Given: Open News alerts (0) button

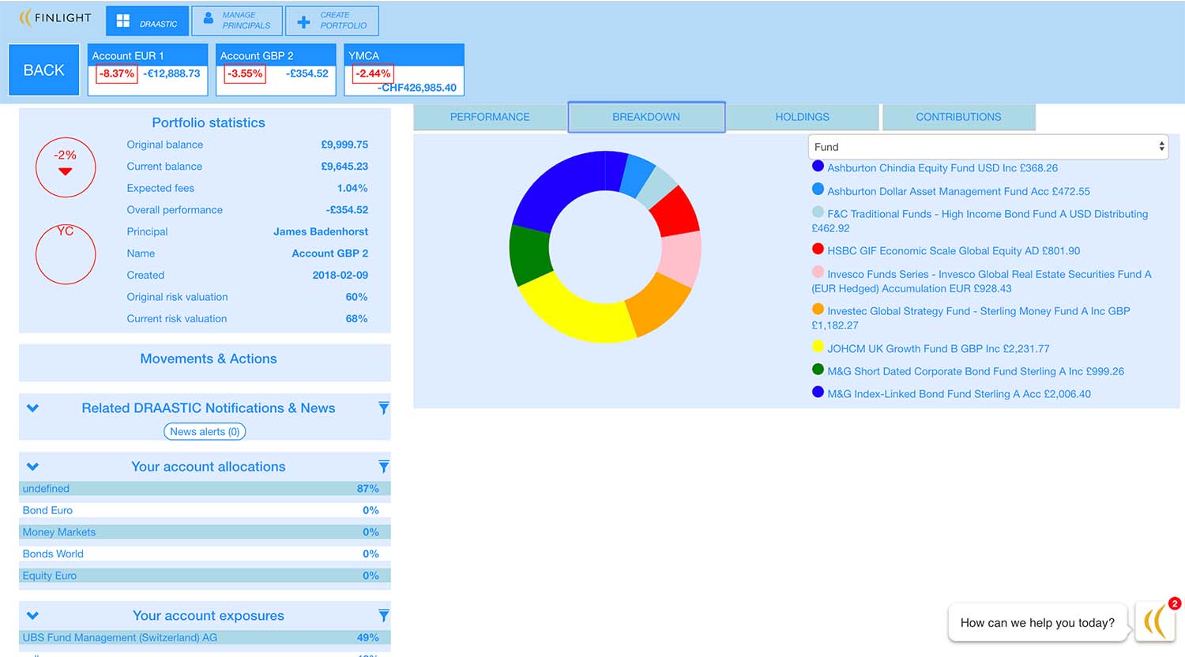Looking at the screenshot, I should pyautogui.click(x=205, y=432).
